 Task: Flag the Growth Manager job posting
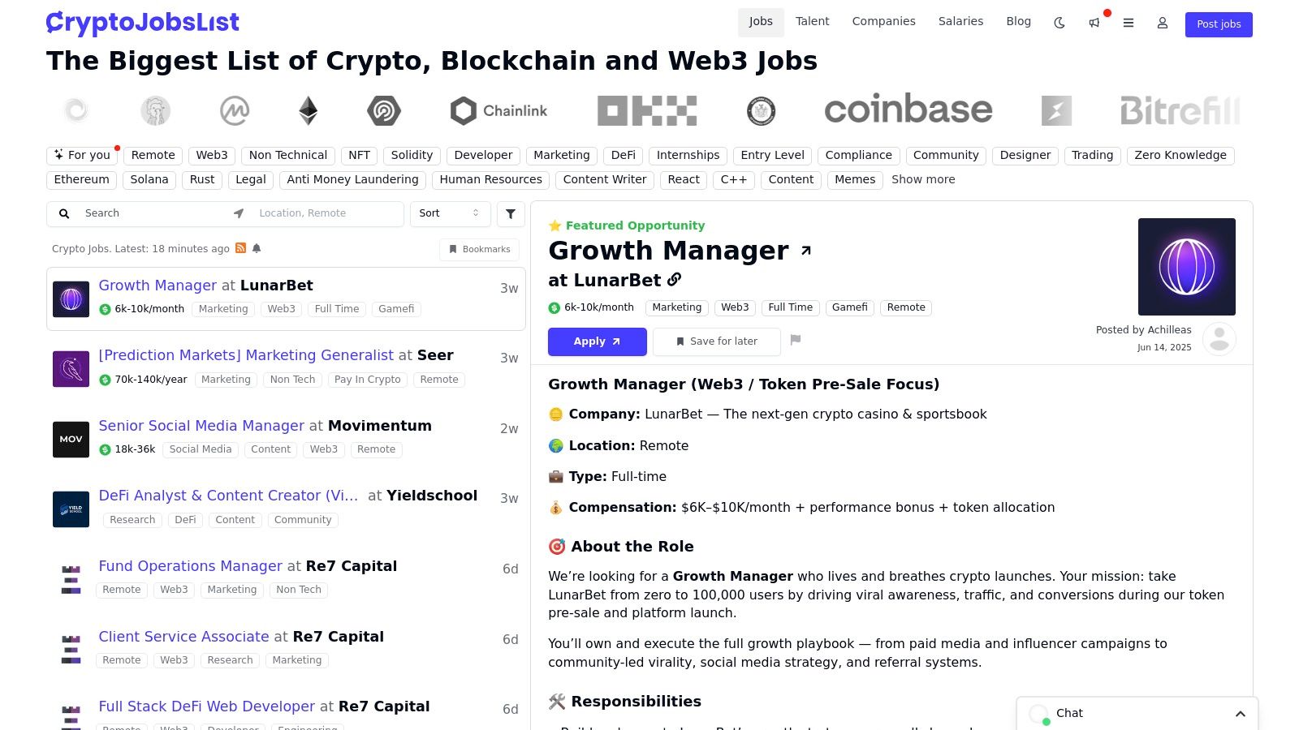pyautogui.click(x=795, y=341)
